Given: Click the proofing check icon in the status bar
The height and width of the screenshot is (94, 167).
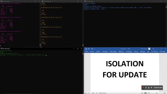Looking at the screenshot, I should click(97, 93).
